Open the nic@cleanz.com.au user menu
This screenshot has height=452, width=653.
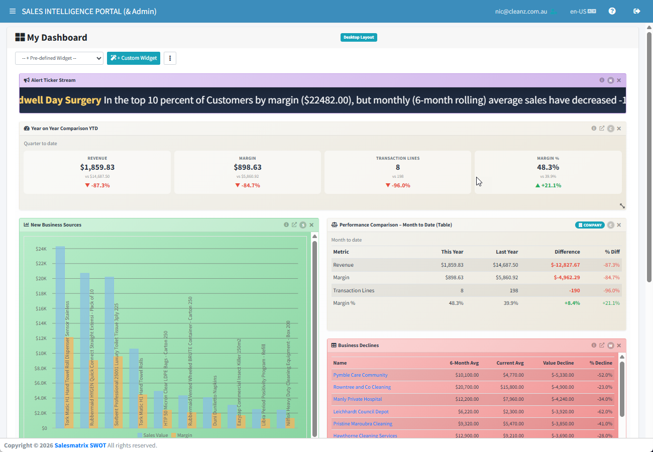525,11
